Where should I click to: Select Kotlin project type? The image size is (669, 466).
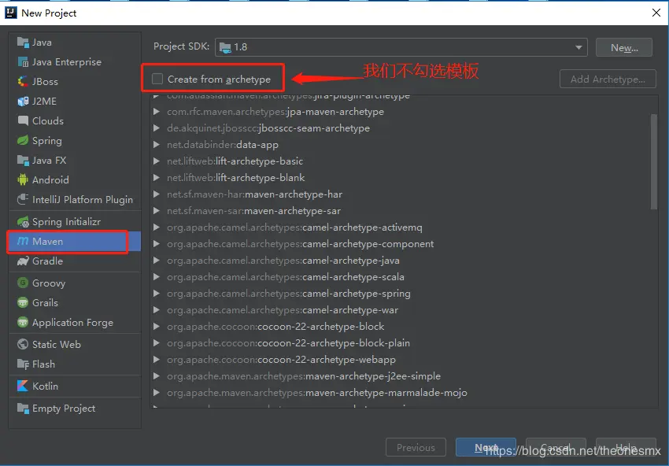click(x=75, y=386)
